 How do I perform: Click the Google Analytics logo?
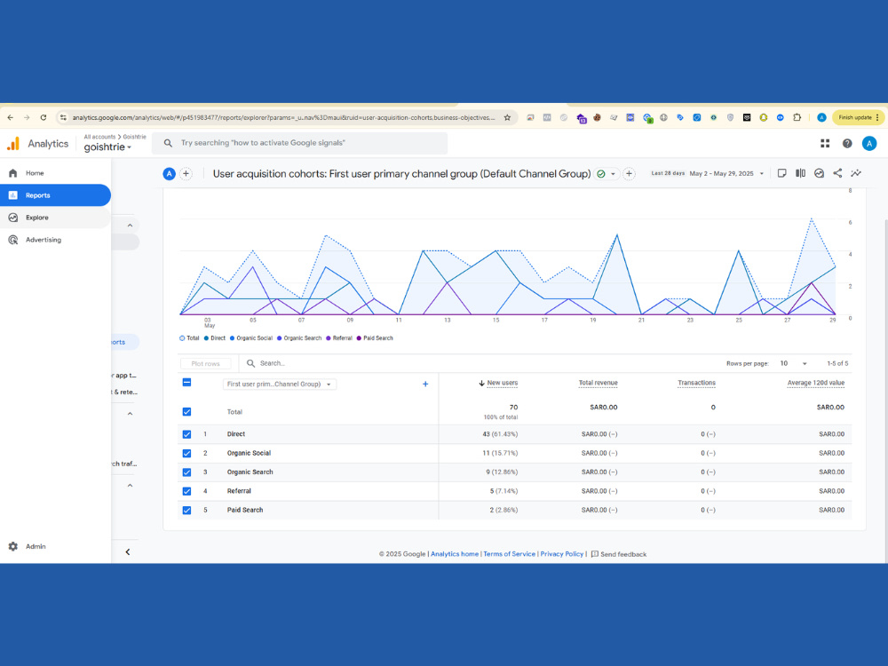(13, 144)
